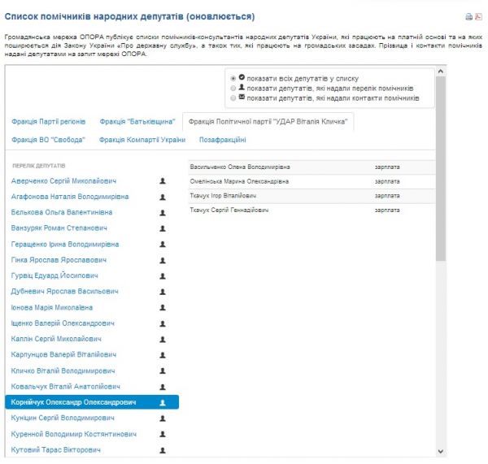Open deputy Агафонова Наталія Володимирівна
The width and height of the screenshot is (488, 464).
coord(70,197)
